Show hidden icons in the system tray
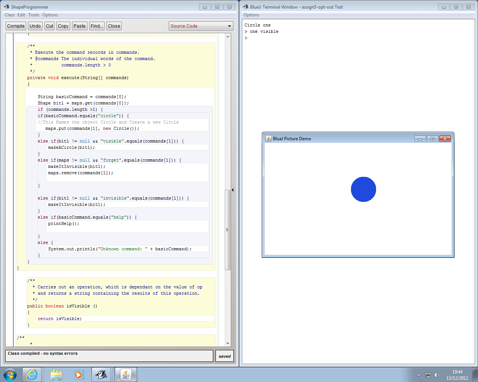This screenshot has height=382, width=478. coord(419,375)
